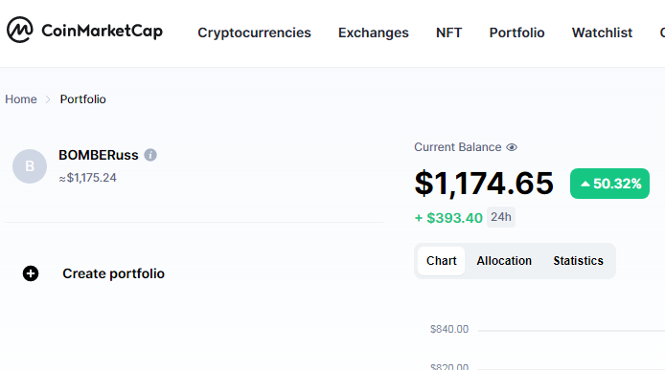Click the $840.00 chart axis label

[449, 329]
